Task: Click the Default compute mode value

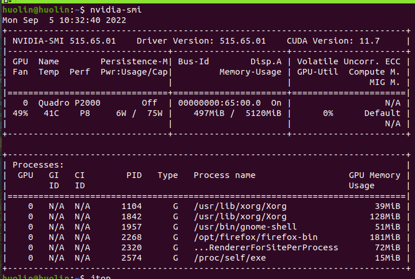Action: pos(382,113)
